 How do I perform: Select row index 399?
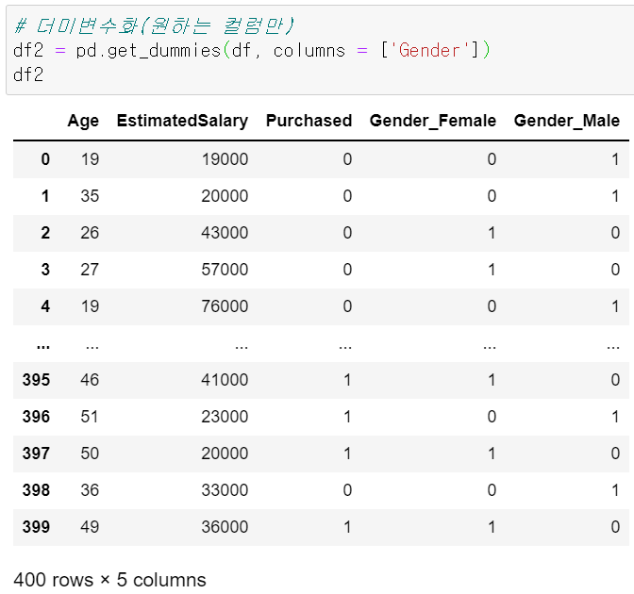[37, 527]
